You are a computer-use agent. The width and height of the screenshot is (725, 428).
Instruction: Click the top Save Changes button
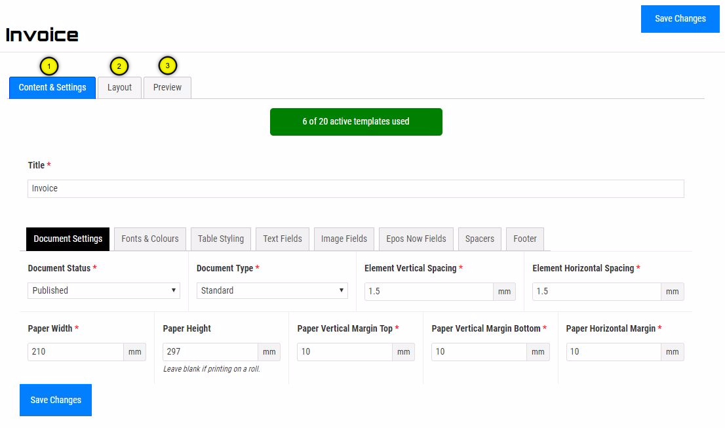click(x=680, y=19)
